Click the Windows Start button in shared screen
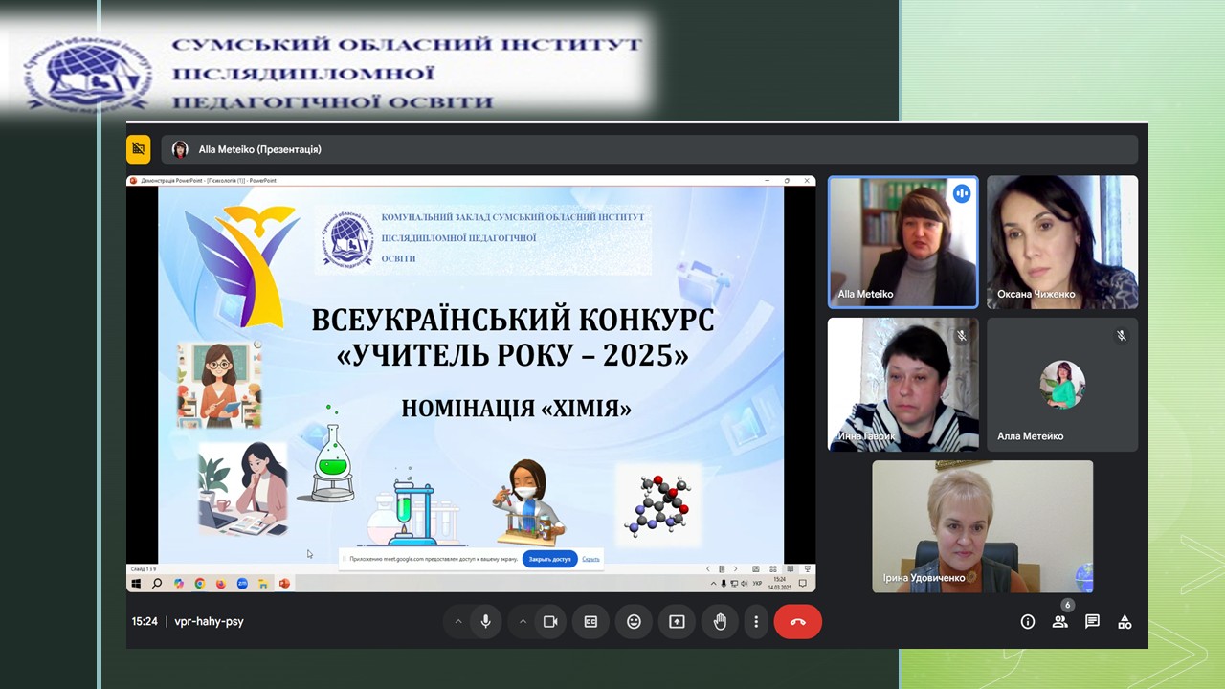 [136, 583]
